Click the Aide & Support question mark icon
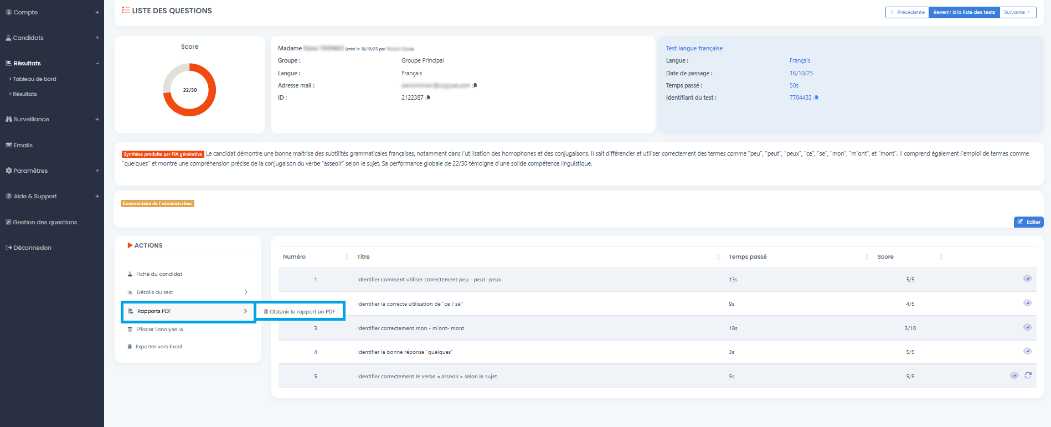The image size is (1051, 427). point(9,196)
